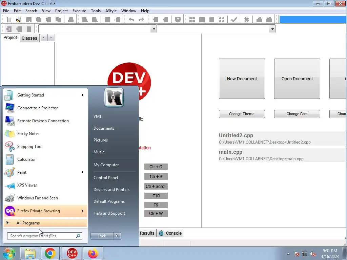Open the shutdown options arrow beside Lock

pyautogui.click(x=117, y=236)
